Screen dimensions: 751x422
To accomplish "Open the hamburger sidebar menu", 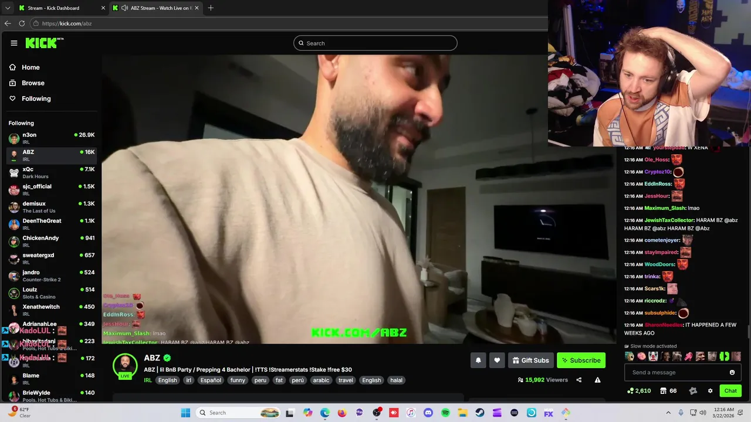I will point(14,43).
